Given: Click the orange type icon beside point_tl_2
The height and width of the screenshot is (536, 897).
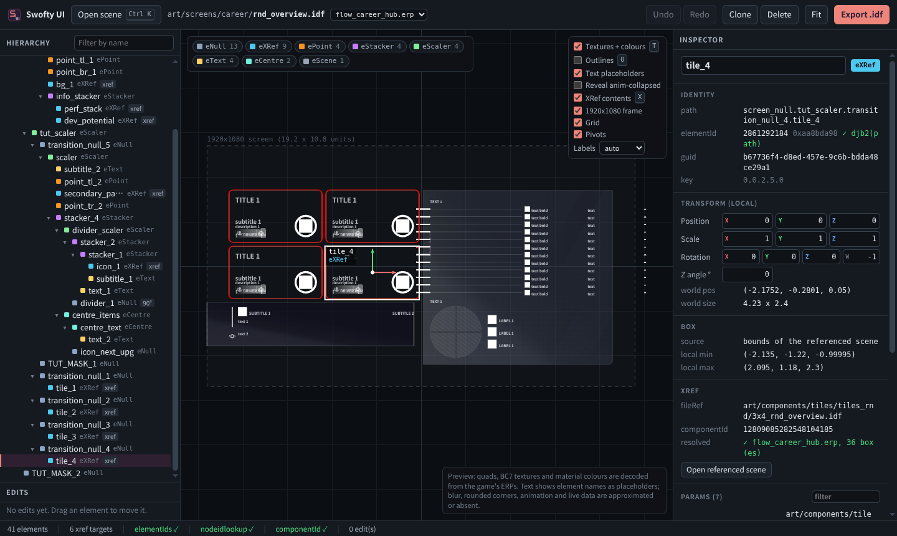Looking at the screenshot, I should [59, 181].
